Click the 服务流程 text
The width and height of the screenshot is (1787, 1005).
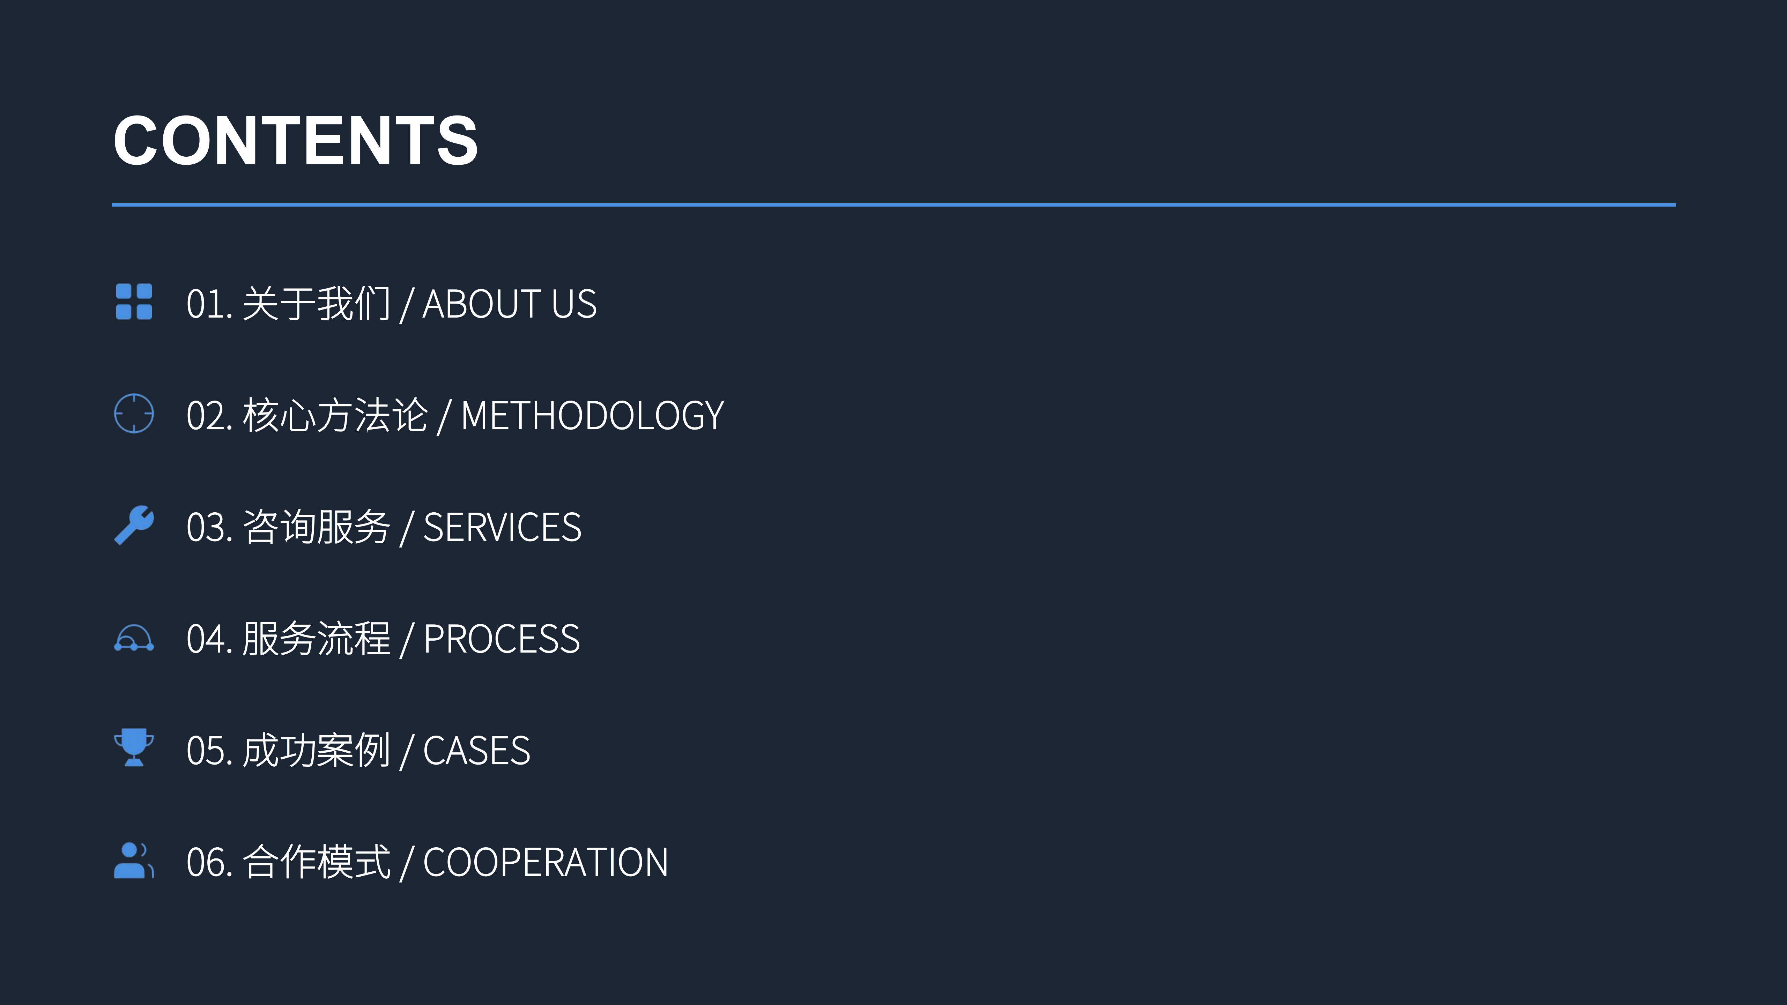316,639
